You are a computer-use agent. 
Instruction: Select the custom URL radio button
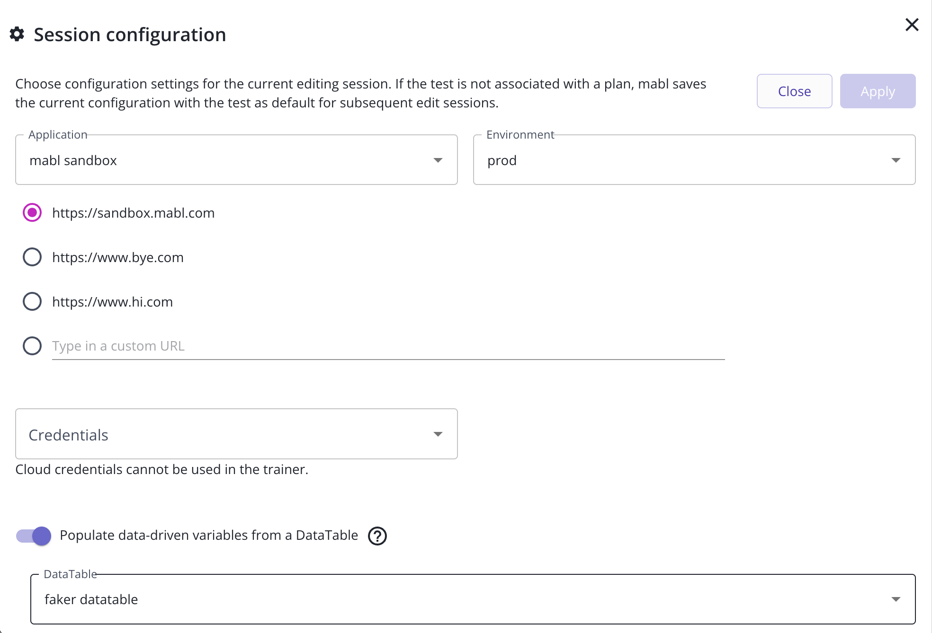[32, 346]
